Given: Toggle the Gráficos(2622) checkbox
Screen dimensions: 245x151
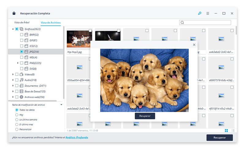Looking at the screenshot, I should pos(17,29).
